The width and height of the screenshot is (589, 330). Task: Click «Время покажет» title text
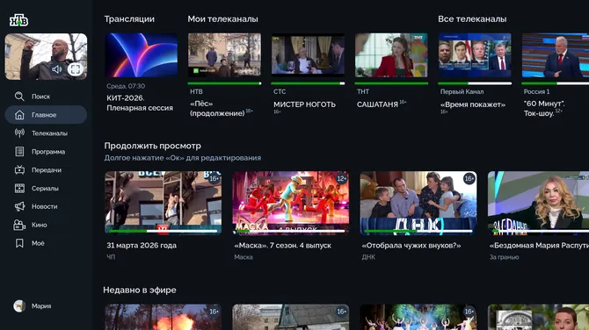(x=473, y=104)
